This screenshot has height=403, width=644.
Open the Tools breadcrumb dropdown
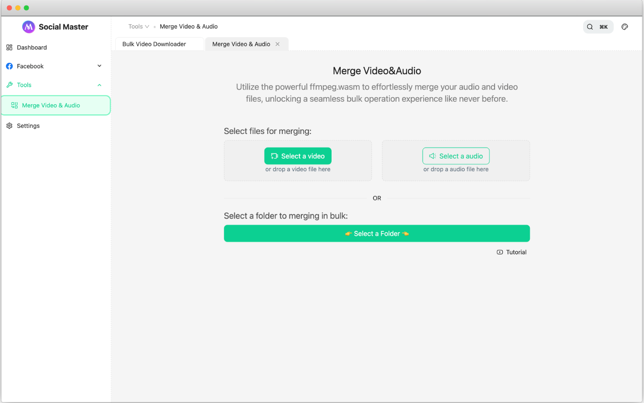(139, 27)
